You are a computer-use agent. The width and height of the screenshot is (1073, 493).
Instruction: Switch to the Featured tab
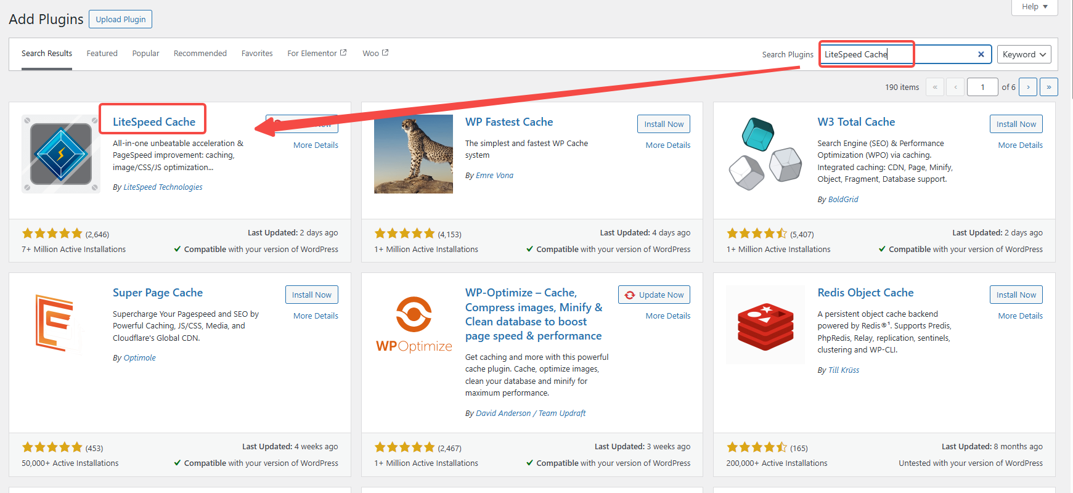[102, 54]
